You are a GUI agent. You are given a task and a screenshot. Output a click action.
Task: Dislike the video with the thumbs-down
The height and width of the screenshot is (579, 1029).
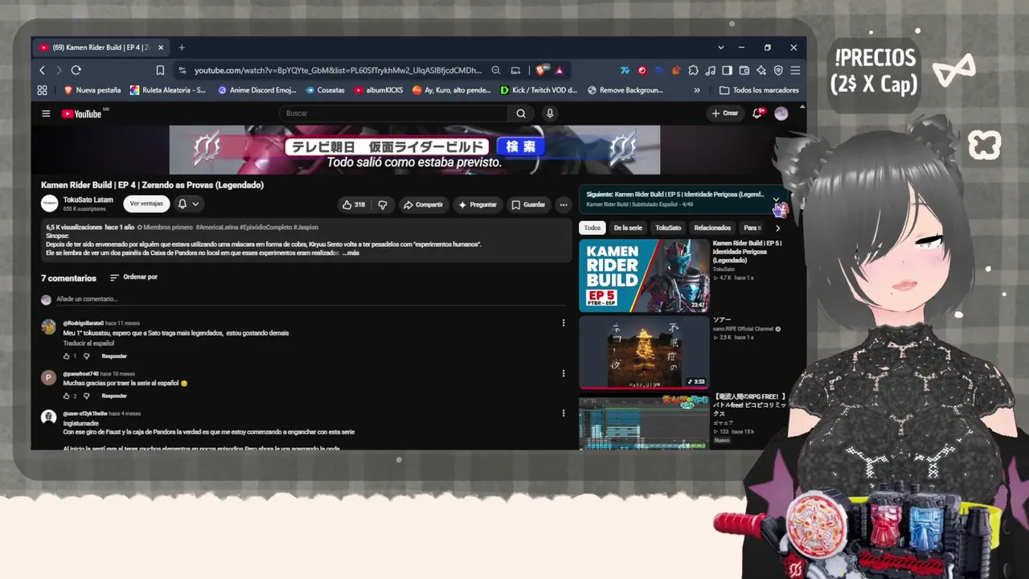383,205
